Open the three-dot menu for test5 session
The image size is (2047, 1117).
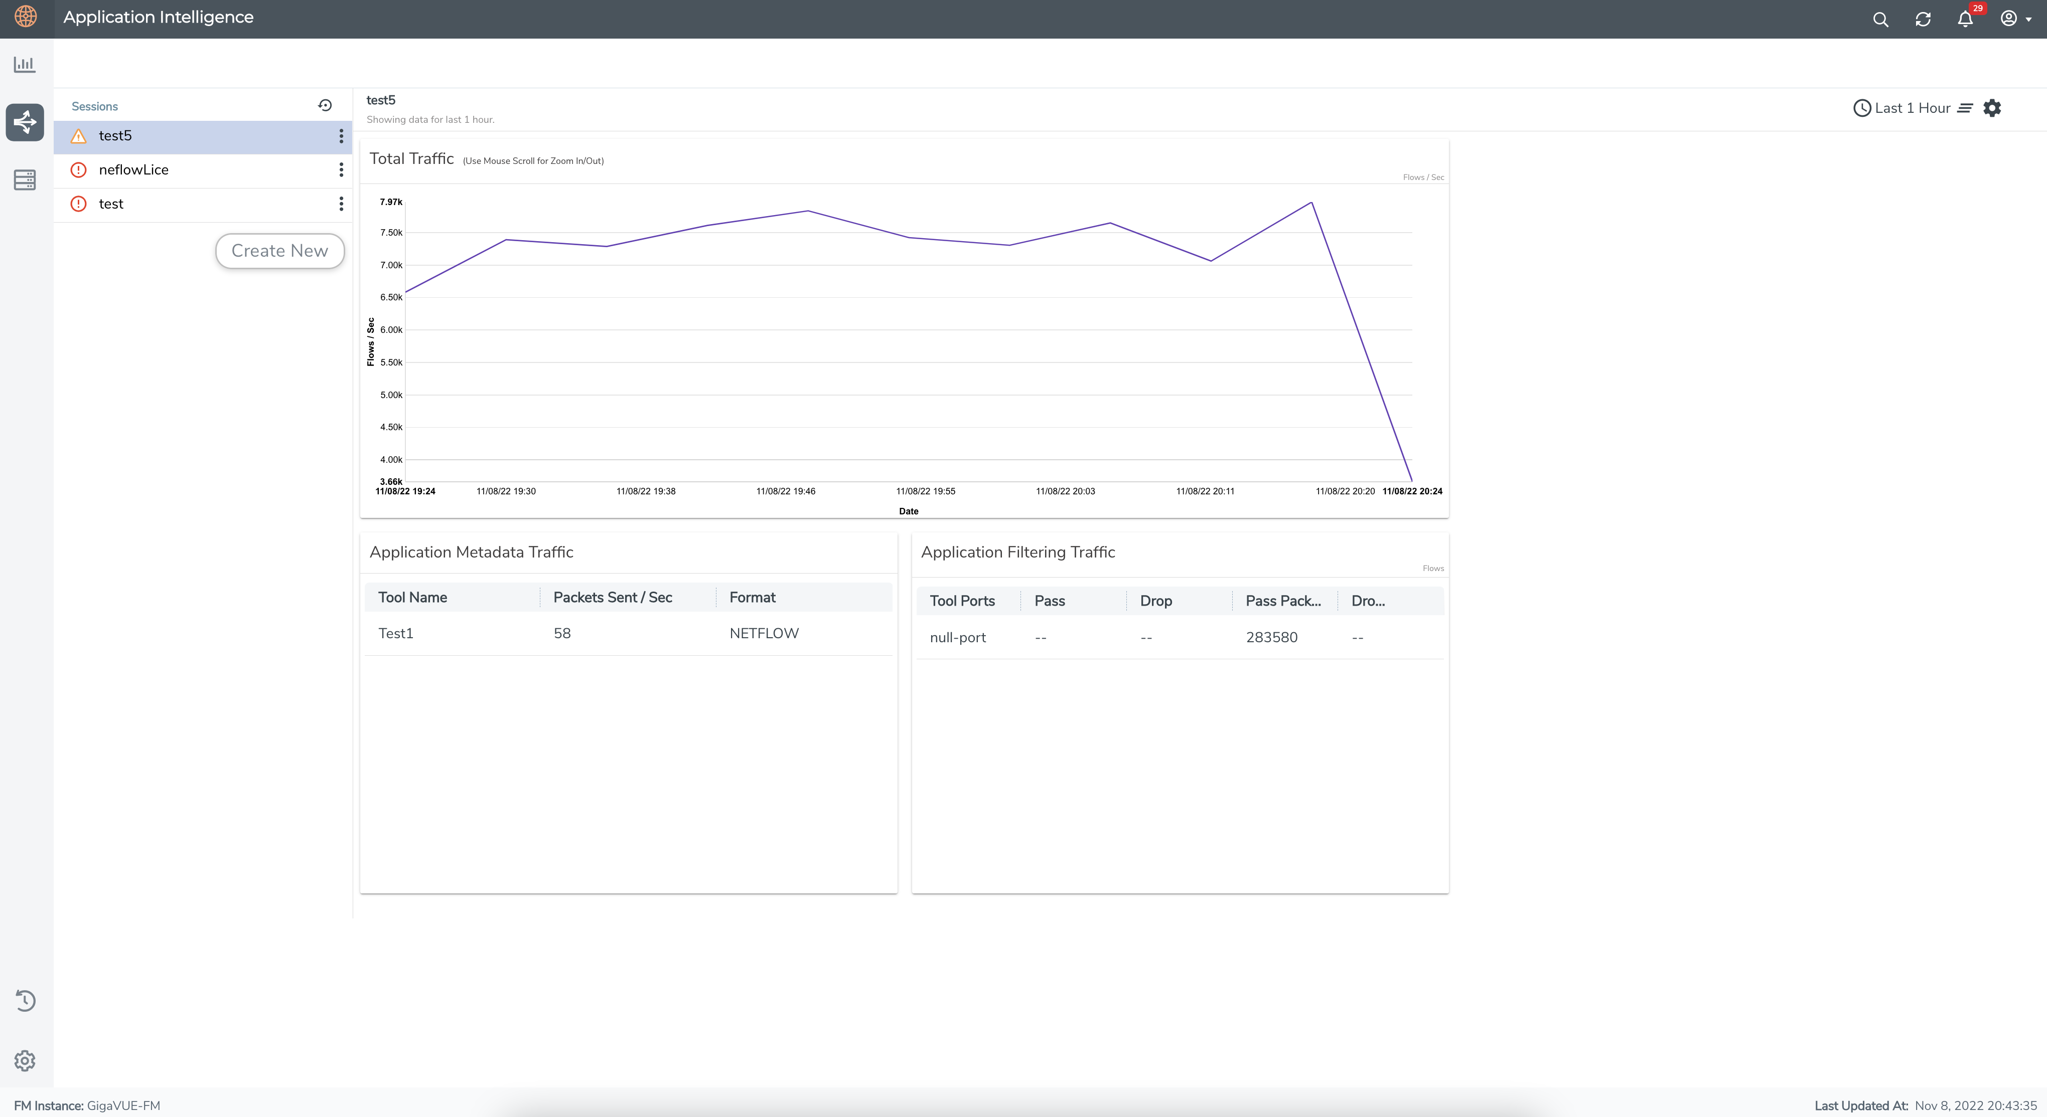point(341,136)
